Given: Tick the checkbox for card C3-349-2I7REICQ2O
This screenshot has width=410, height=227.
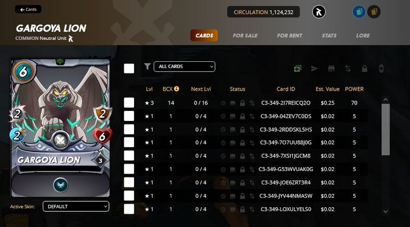Looking at the screenshot, I should click(129, 103).
